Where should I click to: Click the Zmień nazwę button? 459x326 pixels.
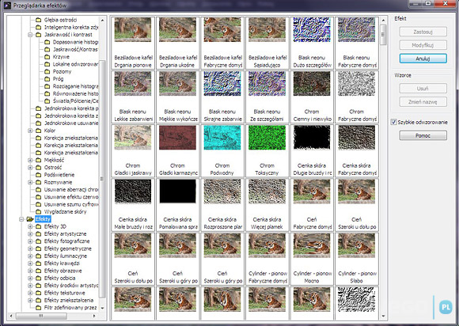tap(423, 102)
